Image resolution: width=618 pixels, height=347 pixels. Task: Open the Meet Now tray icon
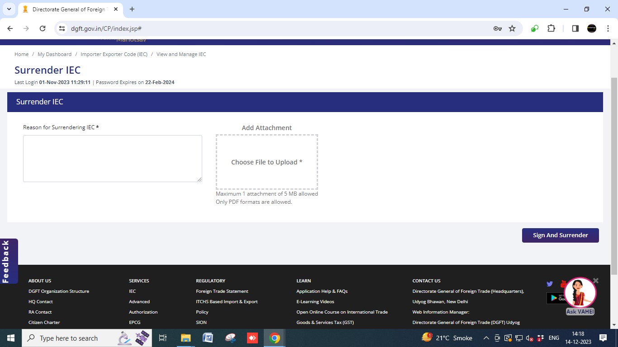pyautogui.click(x=497, y=338)
